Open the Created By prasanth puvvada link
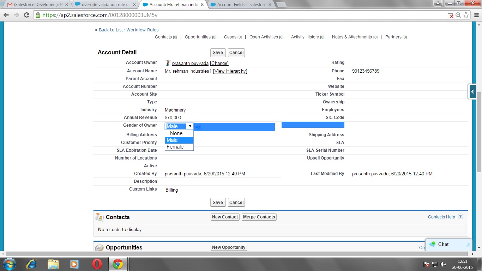This screenshot has width=482, height=271. 183,174
